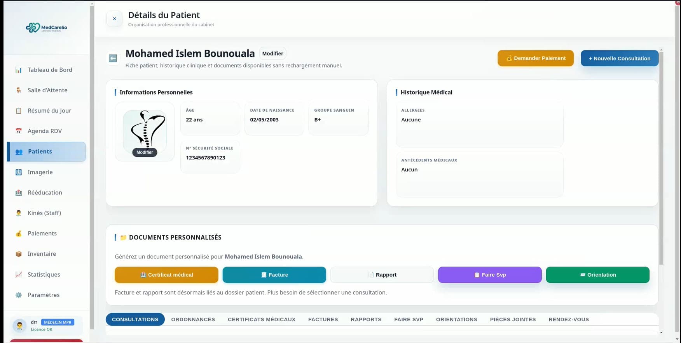Click the Résumé du Jour clipboard icon
681x343 pixels.
[18, 111]
